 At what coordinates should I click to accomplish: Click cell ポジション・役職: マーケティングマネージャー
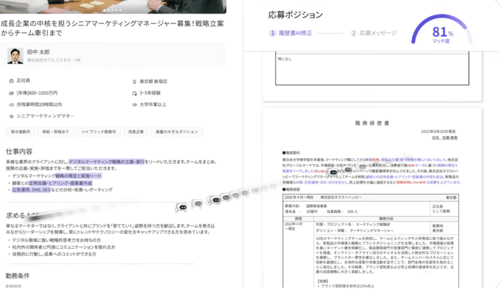tap(355, 230)
